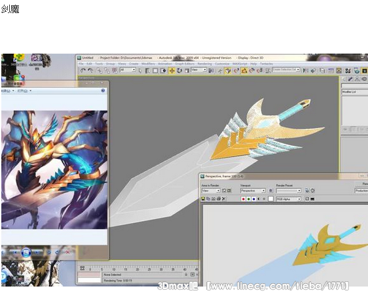Click the time slider ruler at frame 20

click(x=138, y=269)
